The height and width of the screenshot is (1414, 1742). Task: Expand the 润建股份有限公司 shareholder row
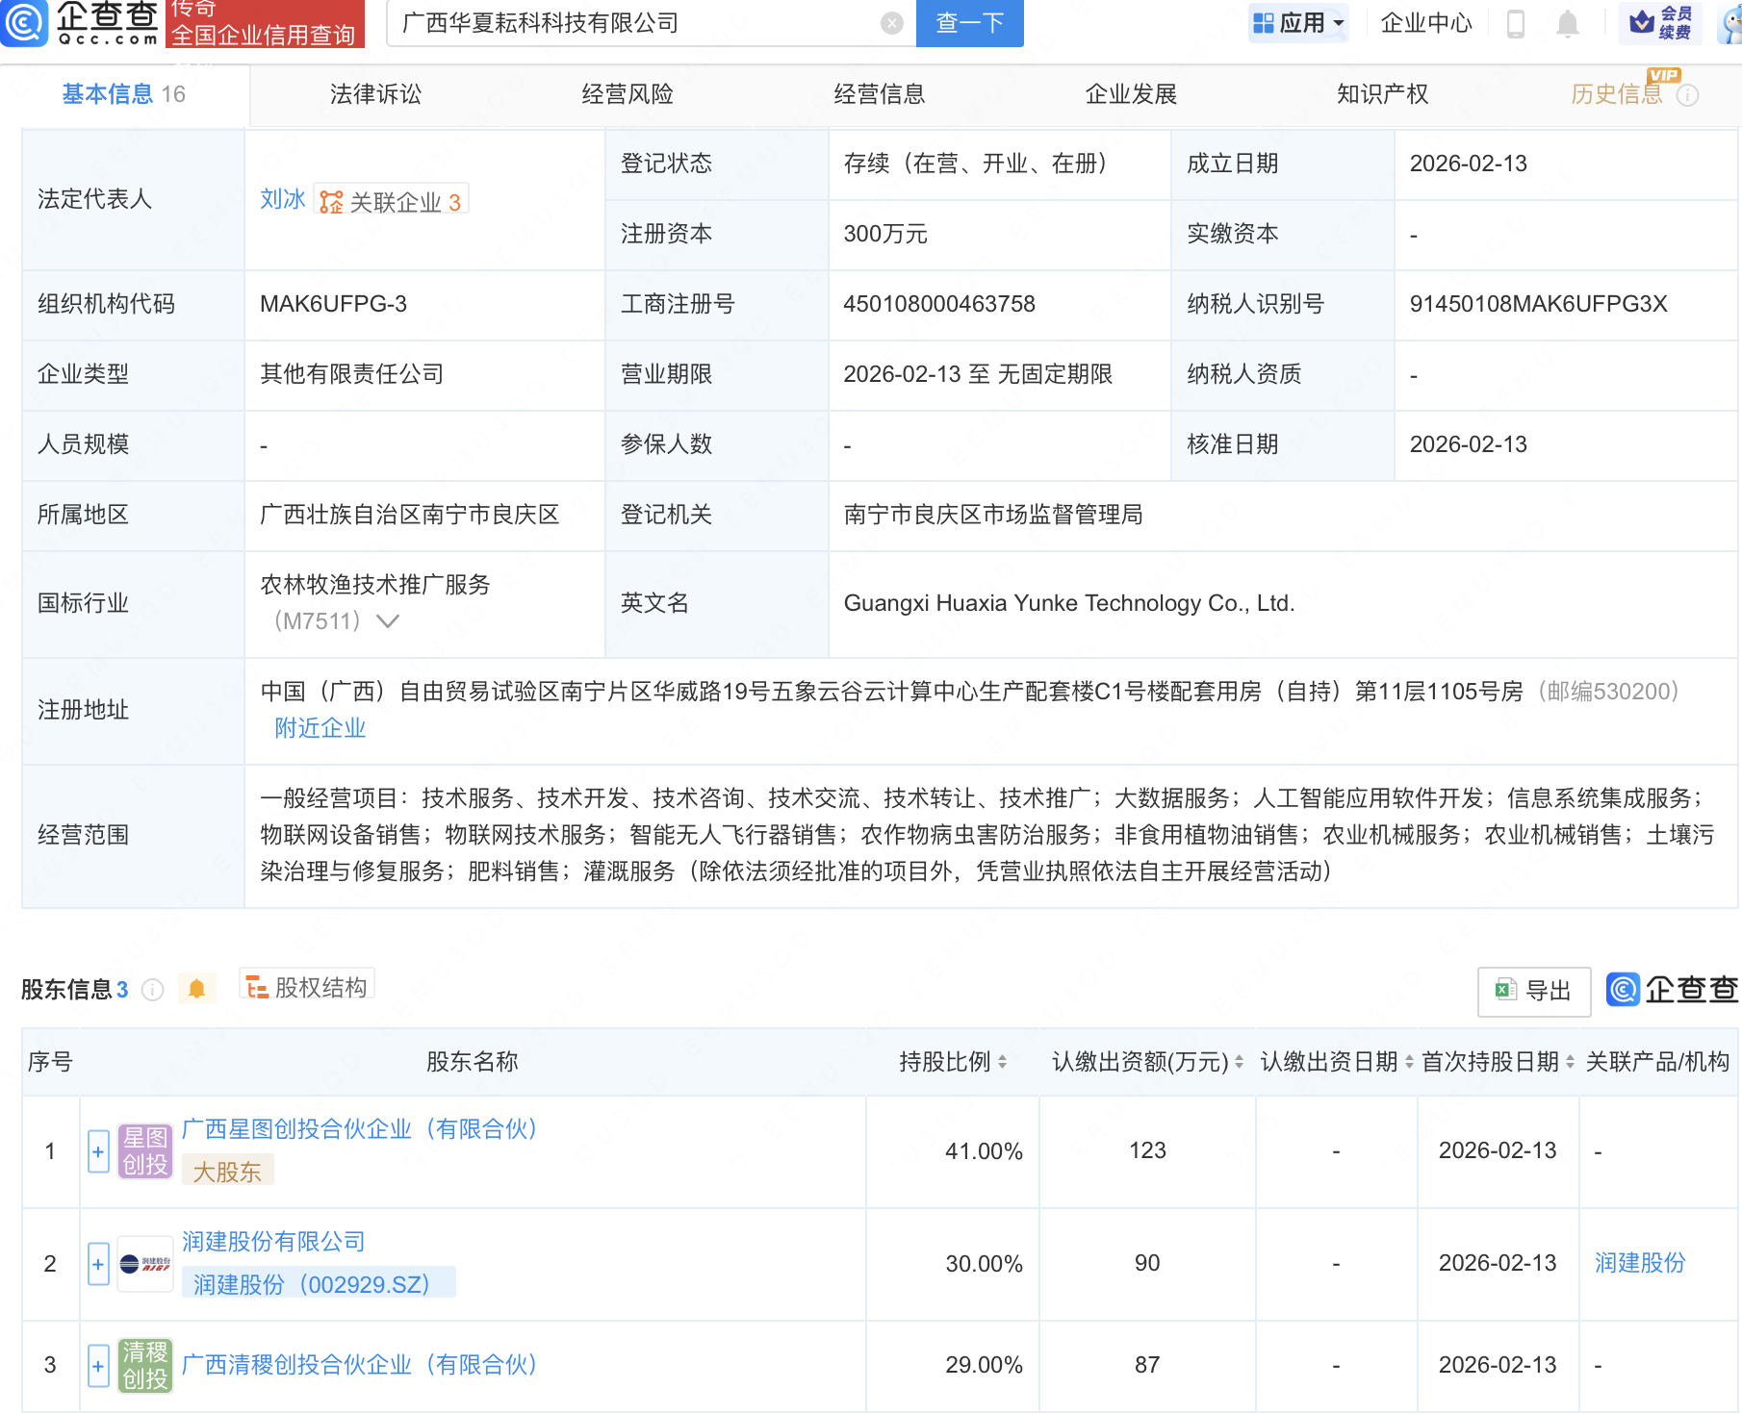point(98,1264)
